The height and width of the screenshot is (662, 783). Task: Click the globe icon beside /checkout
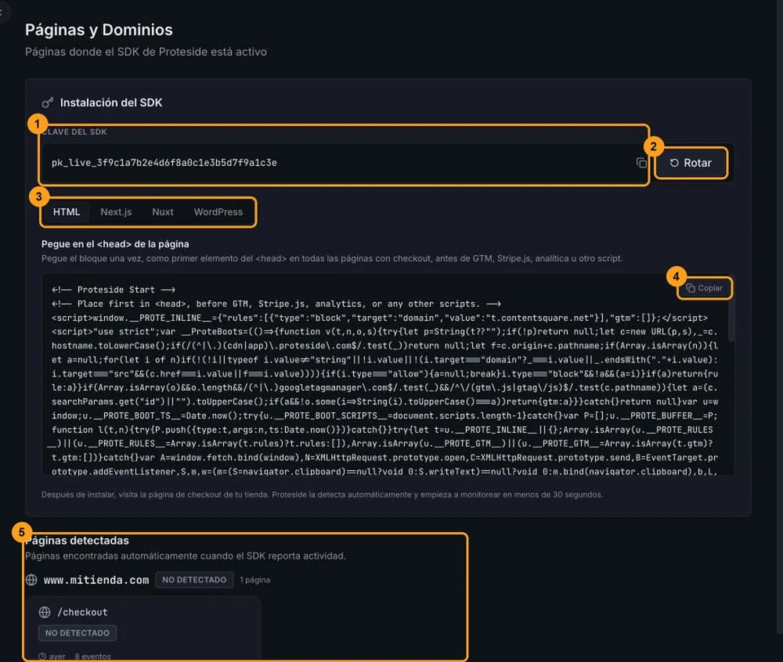coord(45,612)
